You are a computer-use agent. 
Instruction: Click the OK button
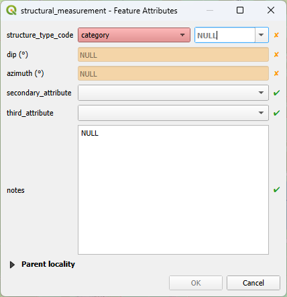(x=196, y=283)
